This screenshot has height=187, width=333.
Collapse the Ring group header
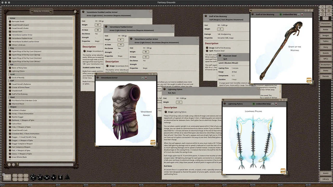point(41,48)
